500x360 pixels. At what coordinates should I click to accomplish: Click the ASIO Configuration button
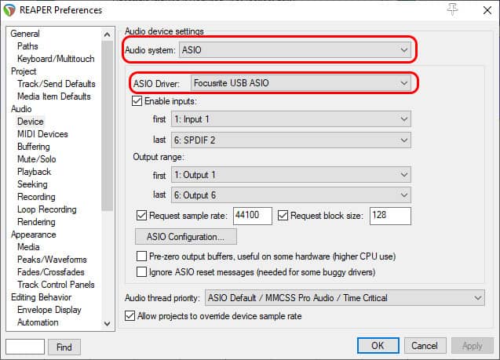(x=186, y=237)
